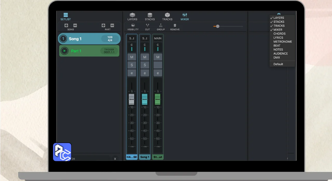Open the MAIN channel output selector
Viewport: 332px width, 181px height.
(x=158, y=38)
